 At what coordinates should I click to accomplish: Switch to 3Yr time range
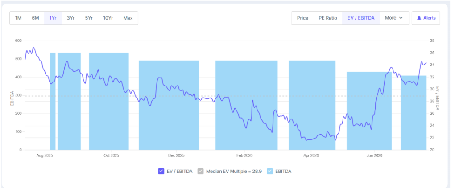click(71, 18)
